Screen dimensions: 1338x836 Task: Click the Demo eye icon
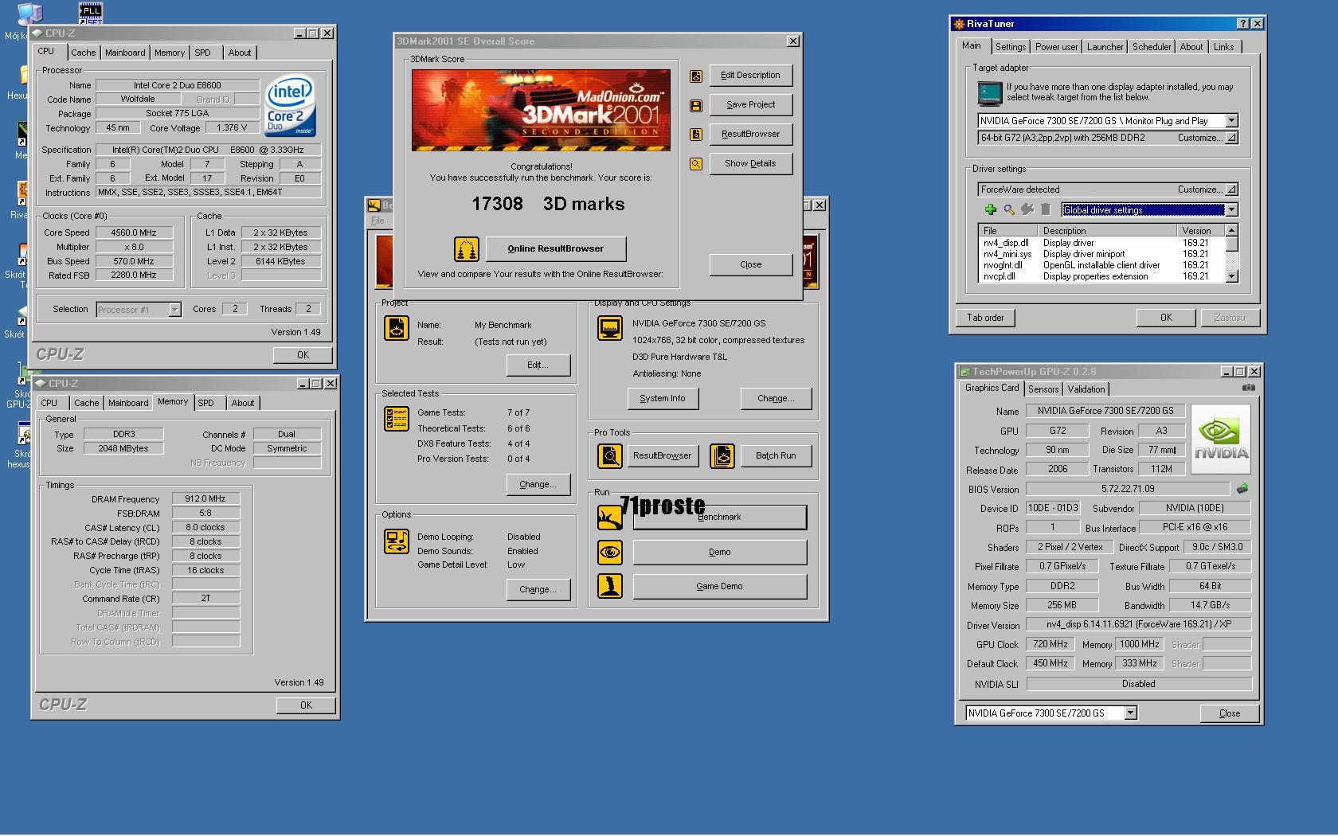(610, 552)
